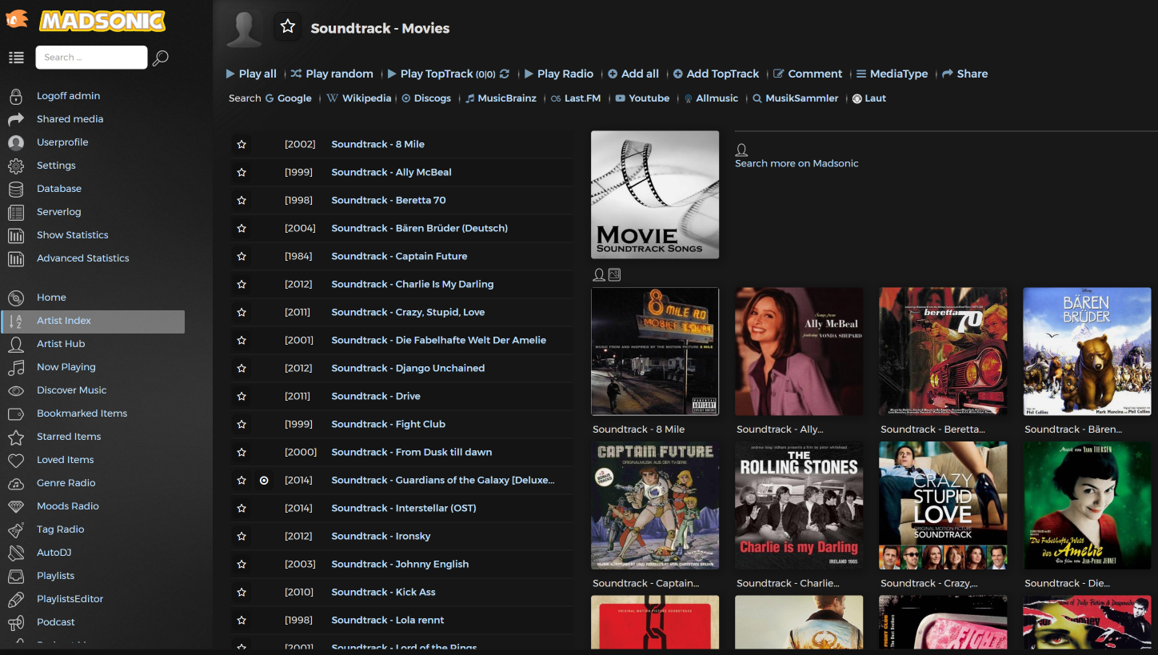Open the Bären Brüder album cover

(1087, 352)
